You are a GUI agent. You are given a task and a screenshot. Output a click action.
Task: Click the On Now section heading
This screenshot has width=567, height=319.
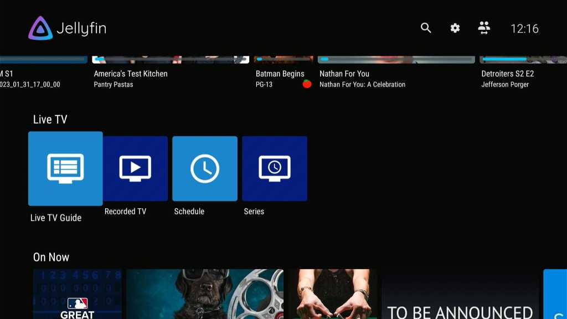coord(51,257)
